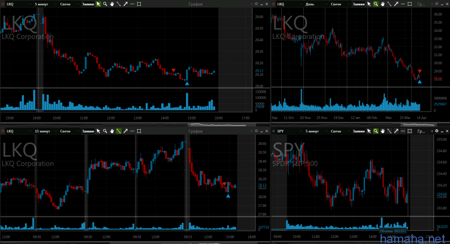The width and height of the screenshot is (450, 244).
Task: Choose hand pan tool on SPY chart
Action: 382,131
